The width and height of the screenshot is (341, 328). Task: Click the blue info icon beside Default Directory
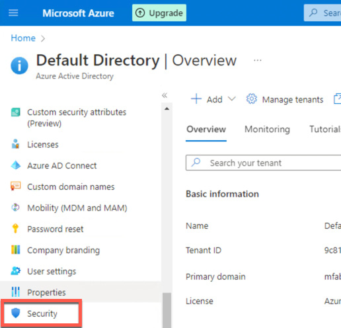(19, 65)
